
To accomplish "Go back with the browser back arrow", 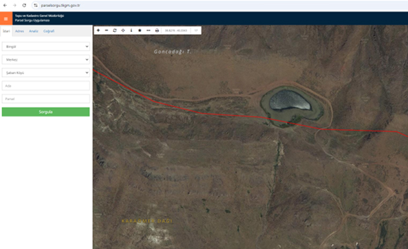I will 5,5.
